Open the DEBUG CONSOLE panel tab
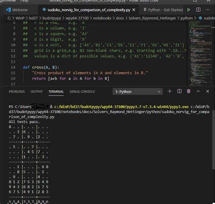This screenshot has width=215, height=204. pyautogui.click(x=82, y=92)
